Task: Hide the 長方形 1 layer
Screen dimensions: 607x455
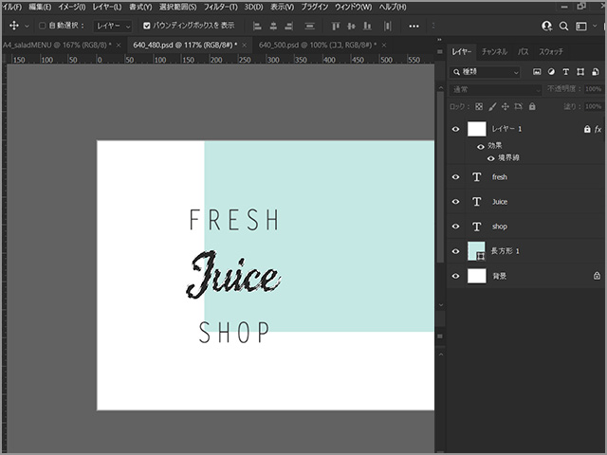Action: click(x=455, y=251)
